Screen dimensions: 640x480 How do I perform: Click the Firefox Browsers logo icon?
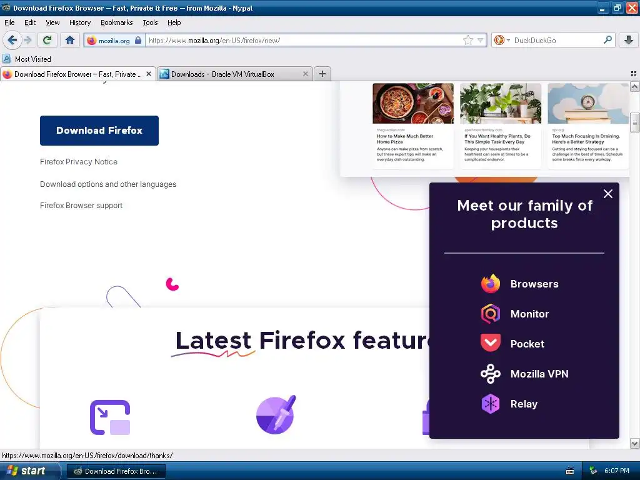point(491,284)
